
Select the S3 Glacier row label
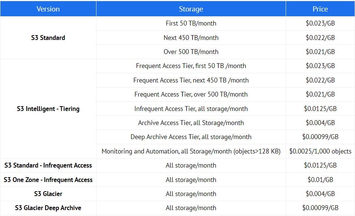click(x=48, y=194)
